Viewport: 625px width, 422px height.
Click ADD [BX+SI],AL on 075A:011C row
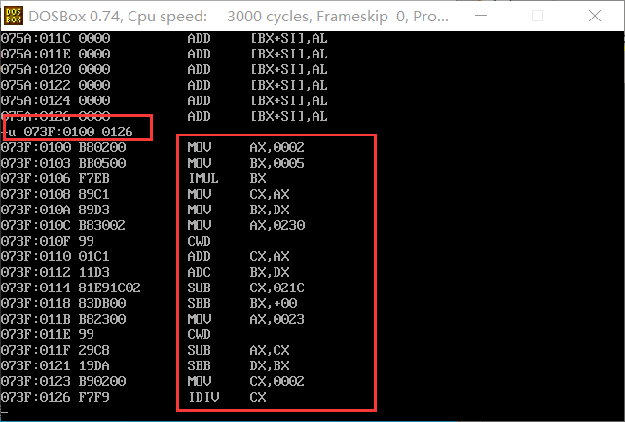[257, 38]
